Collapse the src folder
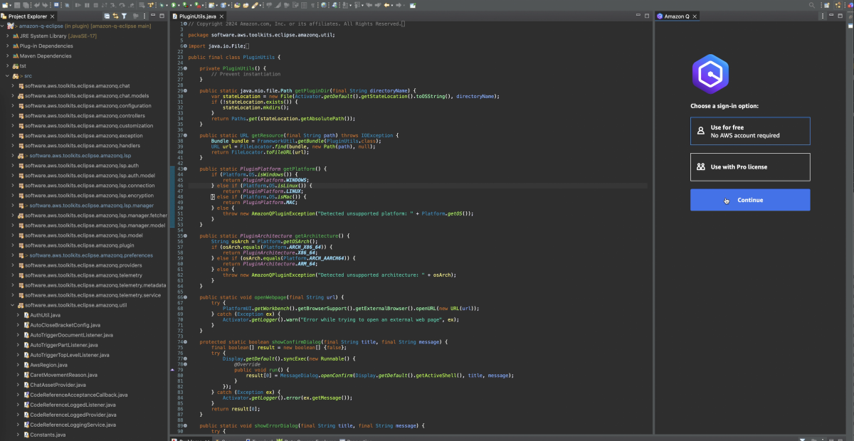Viewport: 854px width, 441px height. pyautogui.click(x=7, y=75)
